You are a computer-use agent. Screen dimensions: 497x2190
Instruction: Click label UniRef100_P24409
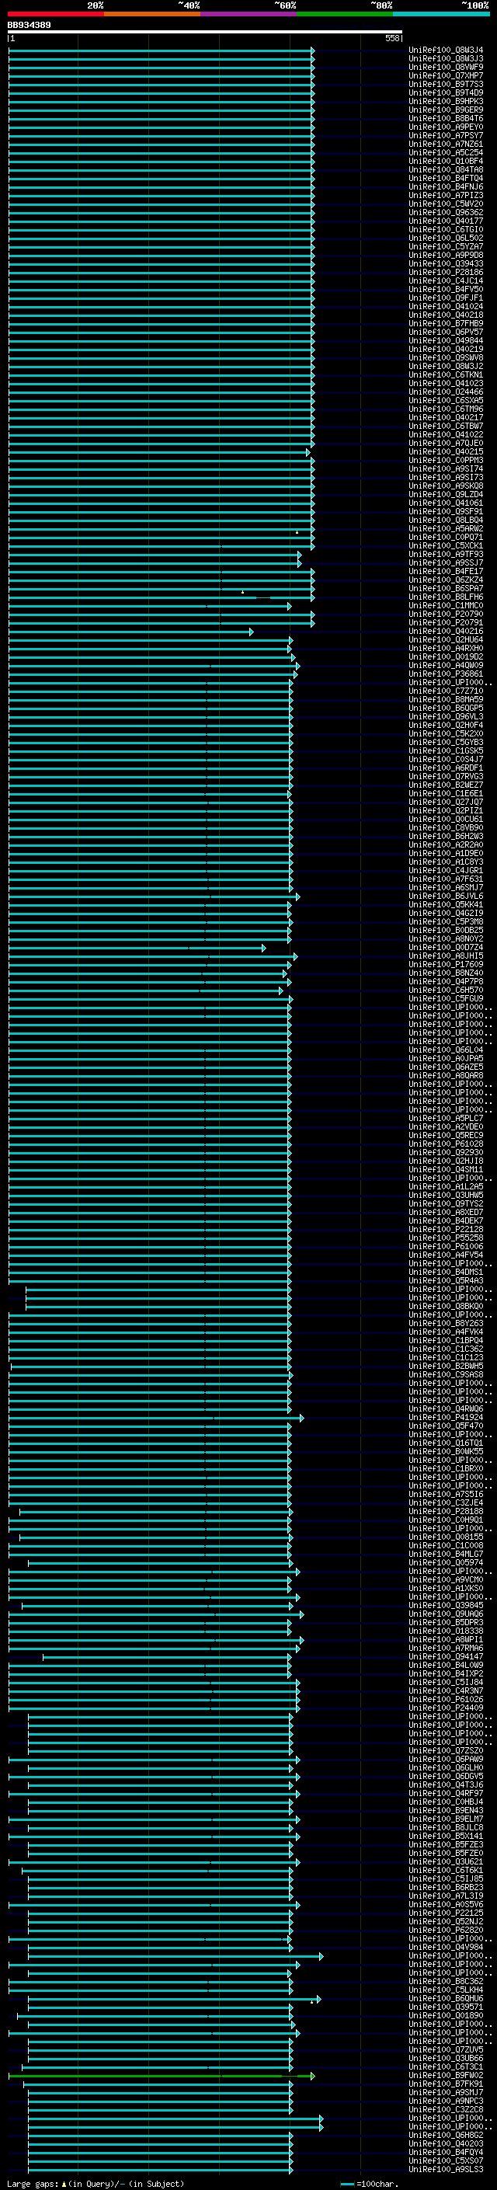coord(446,1707)
